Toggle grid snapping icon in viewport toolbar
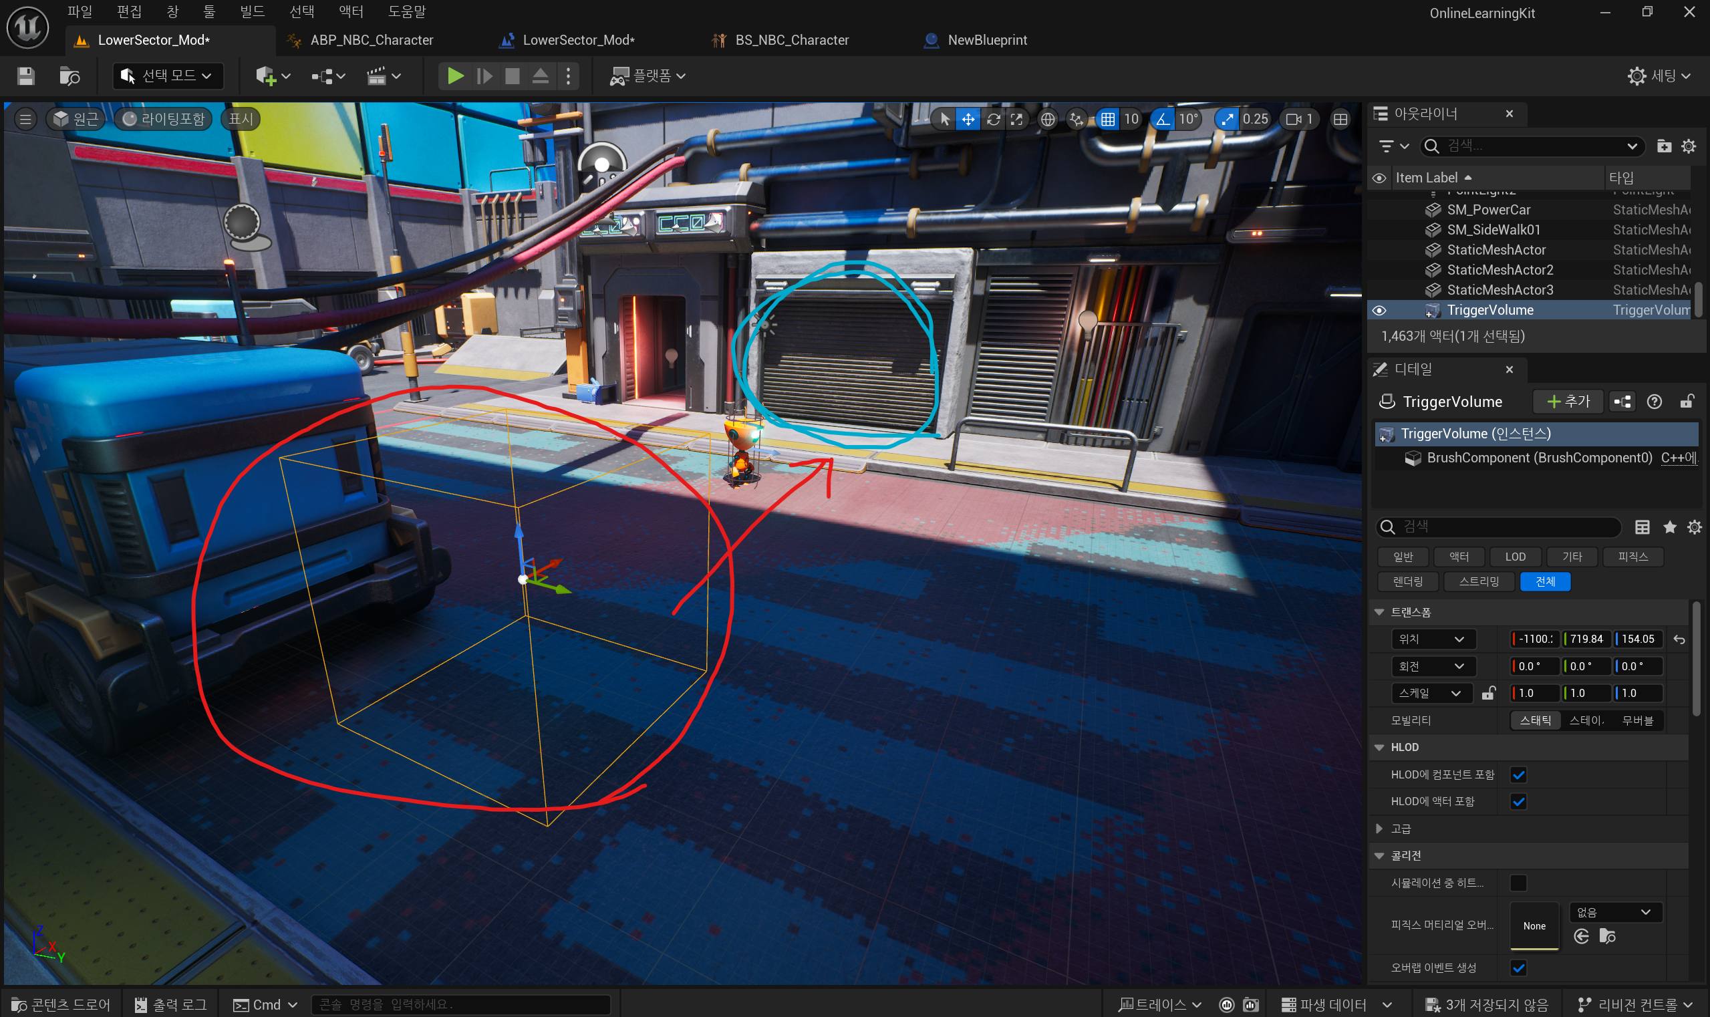1710x1017 pixels. click(1107, 119)
